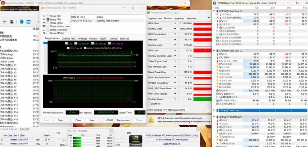Open the GPU Temperature sensor dropdown
Viewport: 308px width, 147px height.
[x=175, y=34]
